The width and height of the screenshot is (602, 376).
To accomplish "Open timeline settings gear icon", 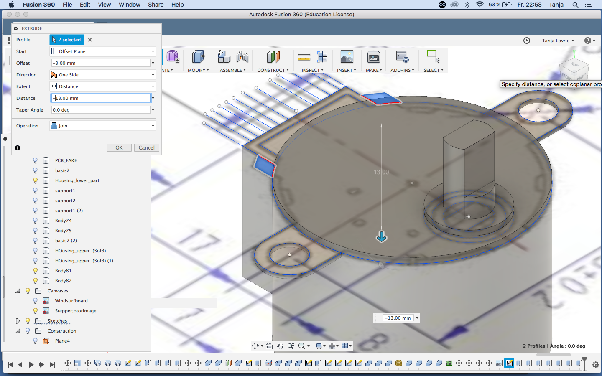I will point(596,365).
